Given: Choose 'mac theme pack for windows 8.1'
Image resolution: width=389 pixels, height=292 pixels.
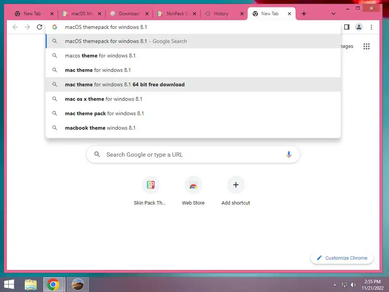Looking at the screenshot, I should [x=193, y=113].
